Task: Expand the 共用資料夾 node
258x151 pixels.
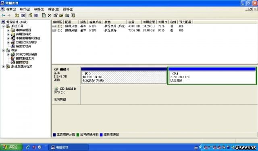Action: click(8, 34)
